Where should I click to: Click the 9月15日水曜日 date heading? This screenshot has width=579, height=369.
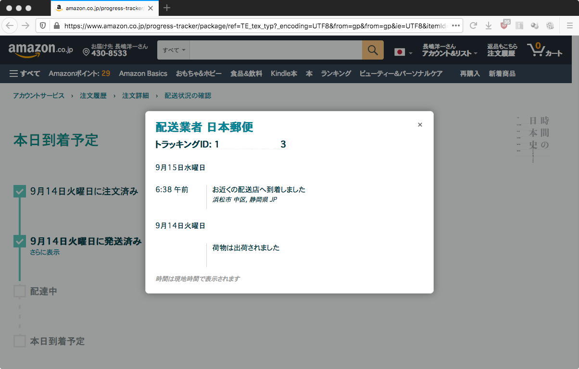pos(180,168)
